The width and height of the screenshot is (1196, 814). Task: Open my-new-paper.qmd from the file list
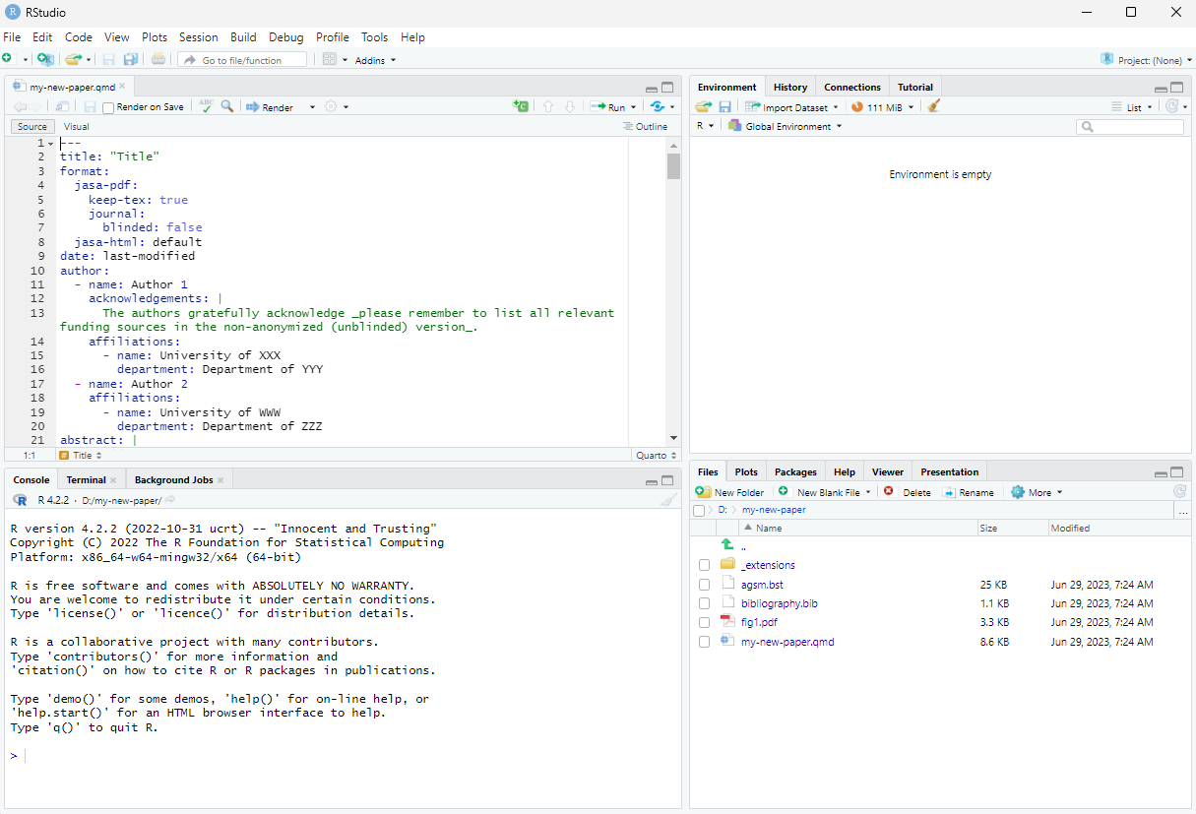pos(787,642)
